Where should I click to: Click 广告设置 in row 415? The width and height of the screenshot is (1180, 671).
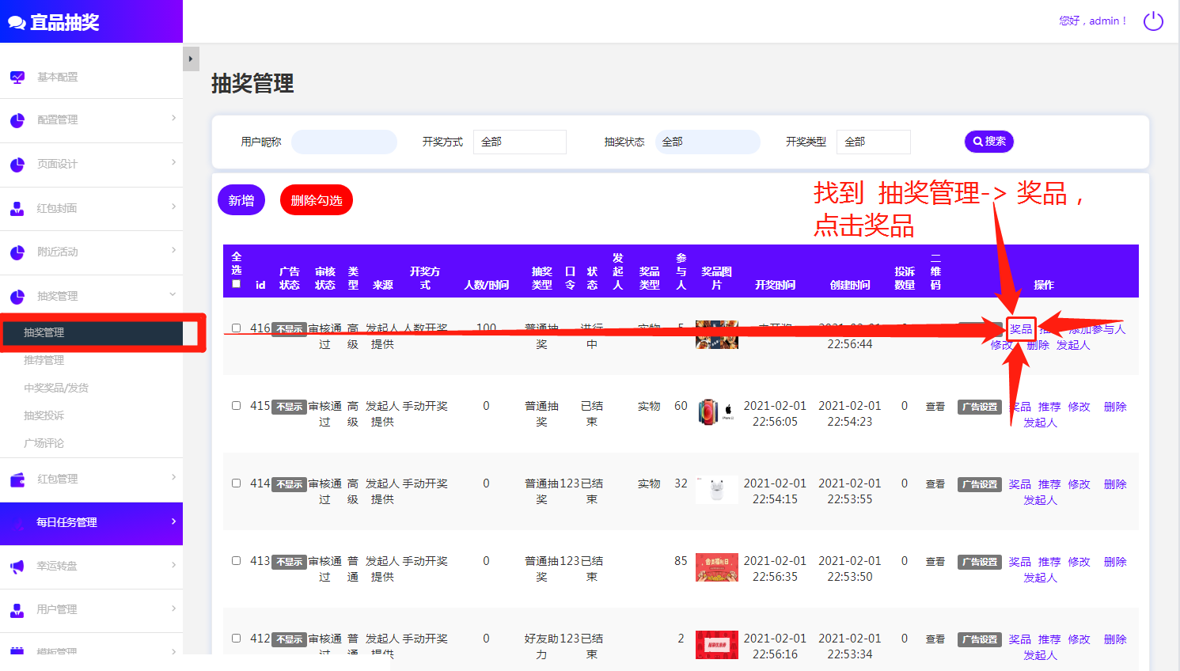(980, 407)
